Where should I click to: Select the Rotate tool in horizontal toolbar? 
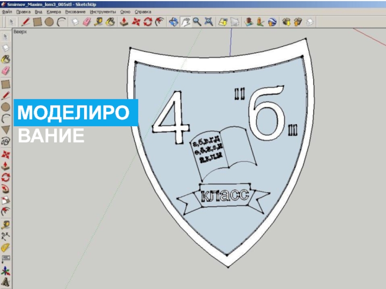tap(148, 22)
